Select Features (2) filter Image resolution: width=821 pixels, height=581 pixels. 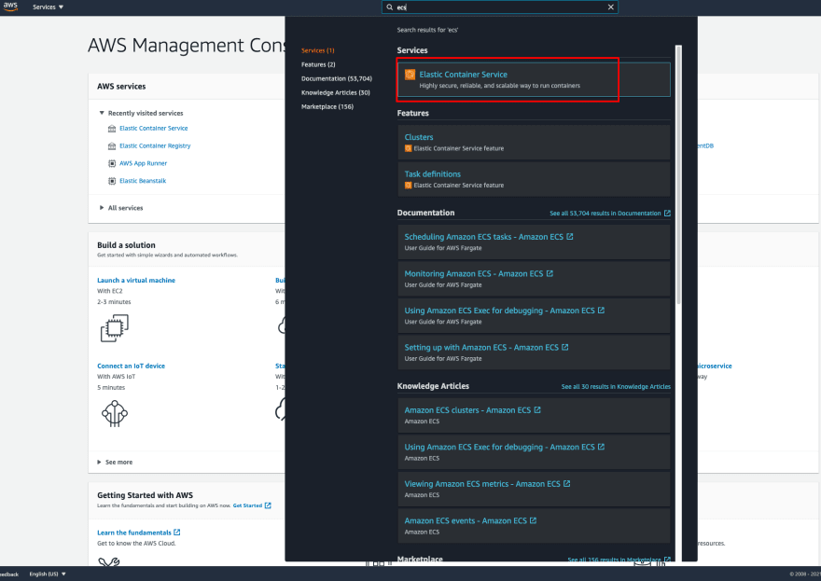[x=318, y=64]
